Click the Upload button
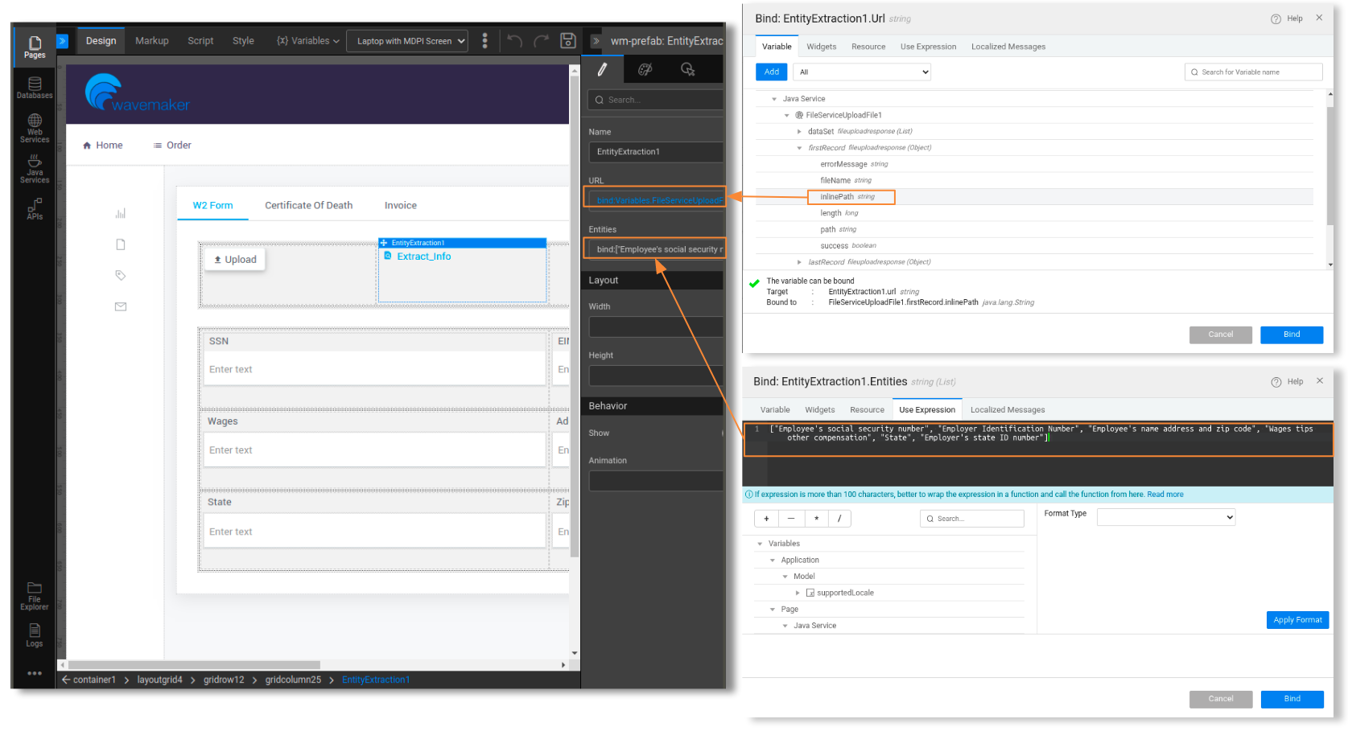The image size is (1348, 731). (235, 260)
